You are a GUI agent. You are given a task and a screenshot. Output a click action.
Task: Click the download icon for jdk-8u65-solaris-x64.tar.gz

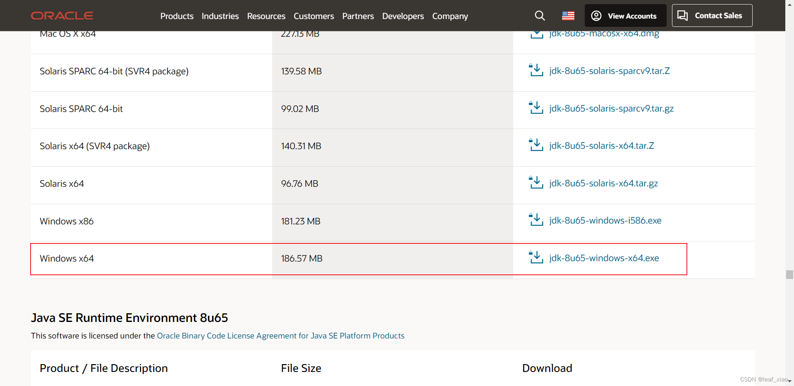point(536,183)
